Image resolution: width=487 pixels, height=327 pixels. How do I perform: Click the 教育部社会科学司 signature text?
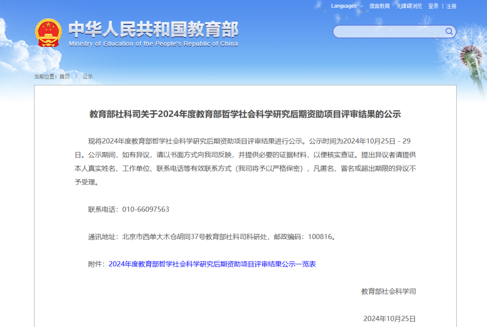tap(388, 291)
